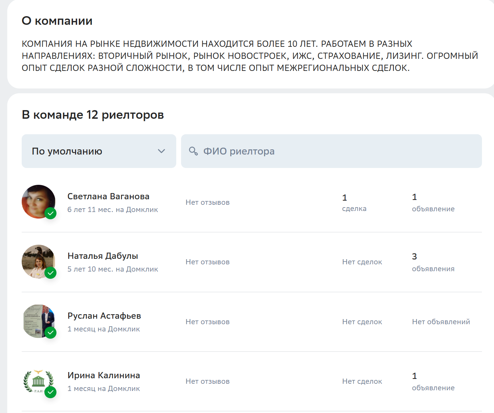The image size is (494, 413).
Task: Open Наталья Дабулы's avatar photo
Action: 37,260
